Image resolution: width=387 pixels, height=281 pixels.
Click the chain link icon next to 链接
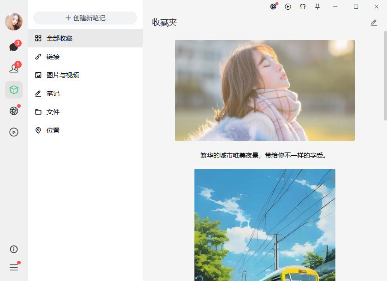[x=38, y=57]
